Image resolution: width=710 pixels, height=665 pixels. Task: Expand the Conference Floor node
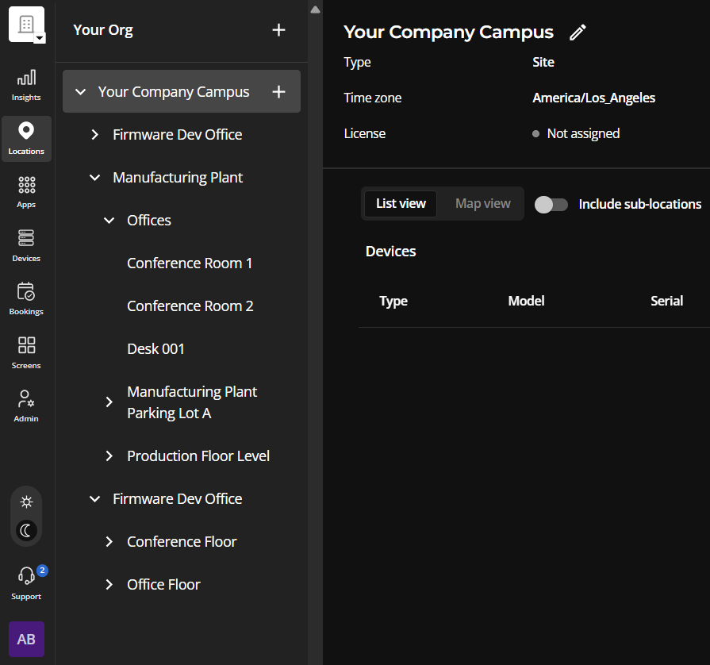[x=109, y=542]
